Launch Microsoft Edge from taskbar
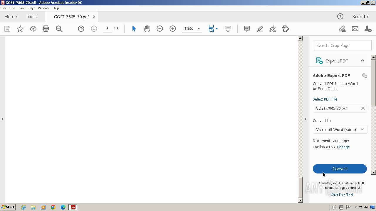This screenshot has width=376, height=211. [63, 207]
